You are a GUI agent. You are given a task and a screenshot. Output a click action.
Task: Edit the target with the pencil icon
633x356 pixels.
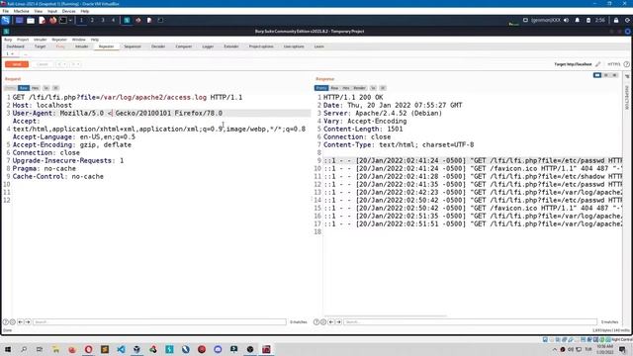pyautogui.click(x=597, y=64)
